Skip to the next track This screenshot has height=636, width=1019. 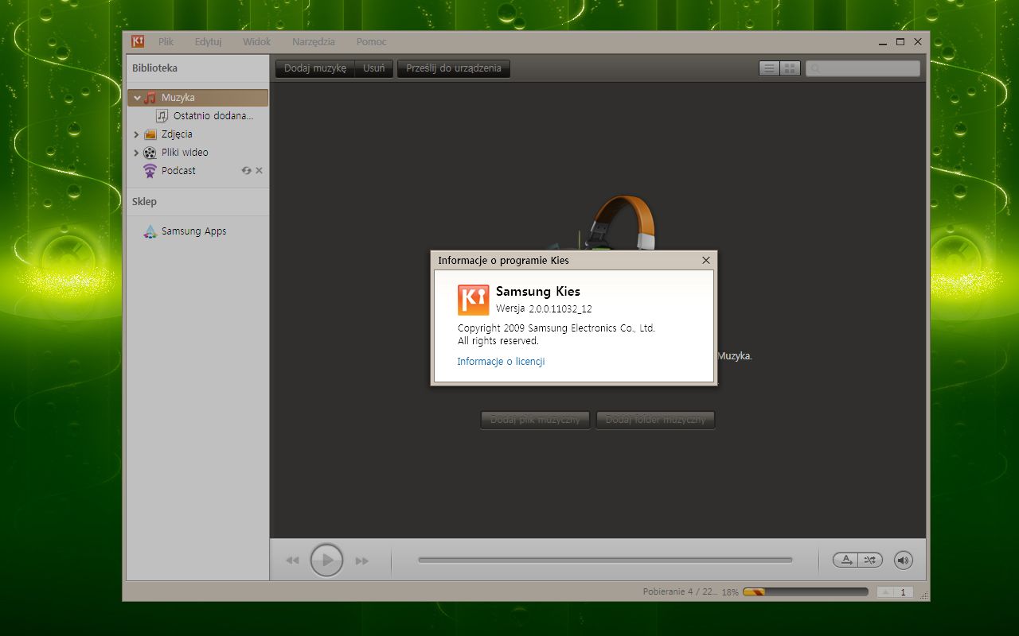tap(362, 560)
